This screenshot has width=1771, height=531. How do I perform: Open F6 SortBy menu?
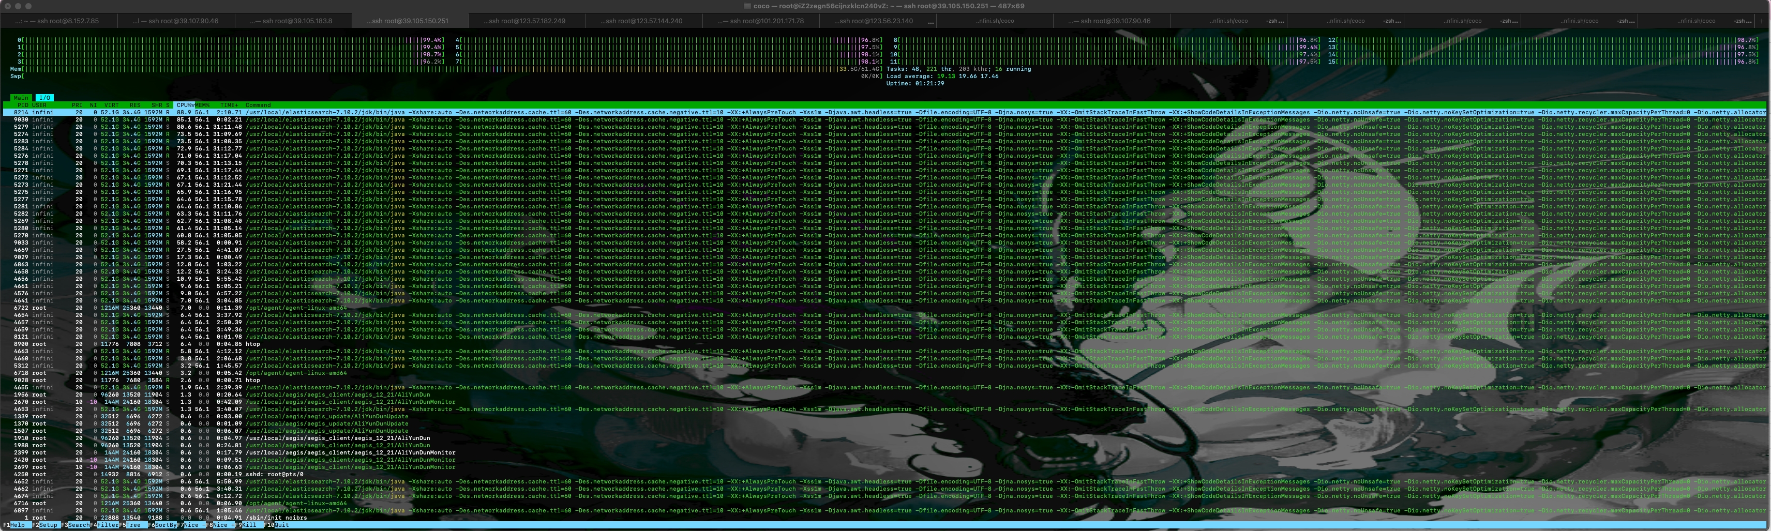click(x=162, y=525)
